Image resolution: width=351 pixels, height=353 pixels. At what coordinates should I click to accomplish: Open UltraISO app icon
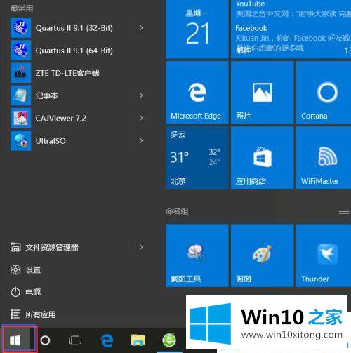pos(20,140)
